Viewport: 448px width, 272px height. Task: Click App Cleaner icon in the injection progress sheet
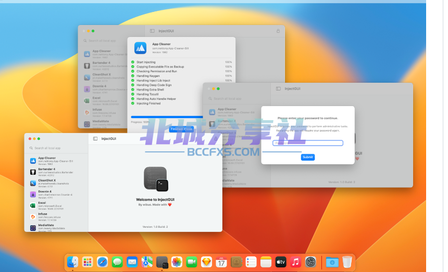point(140,48)
